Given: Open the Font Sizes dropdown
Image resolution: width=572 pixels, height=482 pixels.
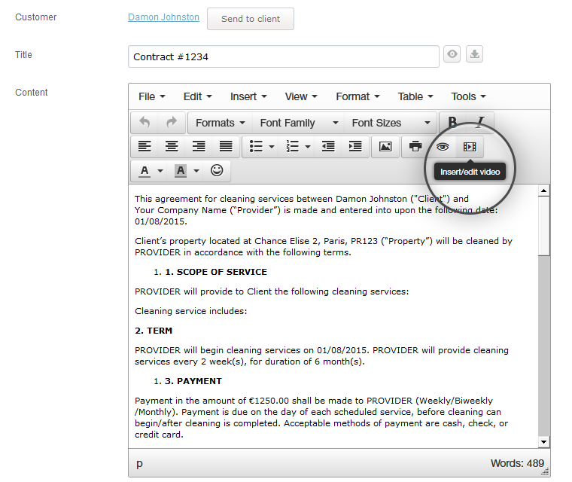Looking at the screenshot, I should tap(391, 123).
